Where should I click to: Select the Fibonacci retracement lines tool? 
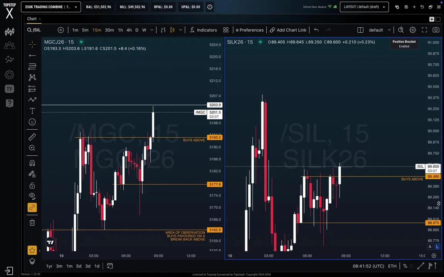tap(32, 67)
